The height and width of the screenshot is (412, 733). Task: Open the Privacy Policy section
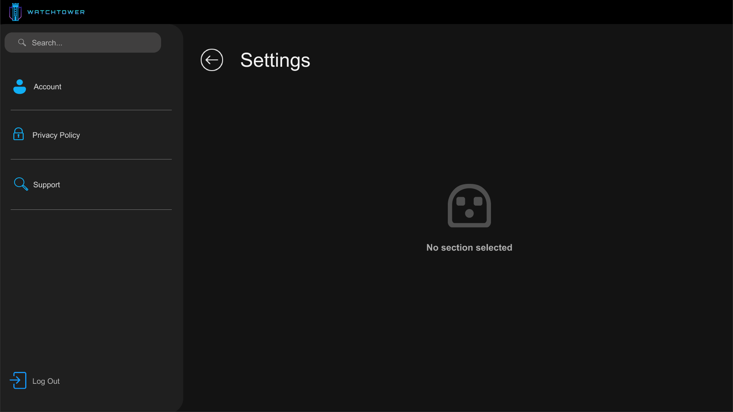[91, 135]
